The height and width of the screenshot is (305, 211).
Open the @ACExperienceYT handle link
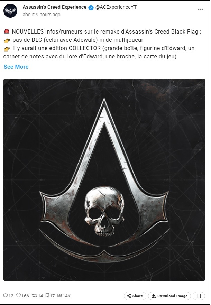[116, 7]
